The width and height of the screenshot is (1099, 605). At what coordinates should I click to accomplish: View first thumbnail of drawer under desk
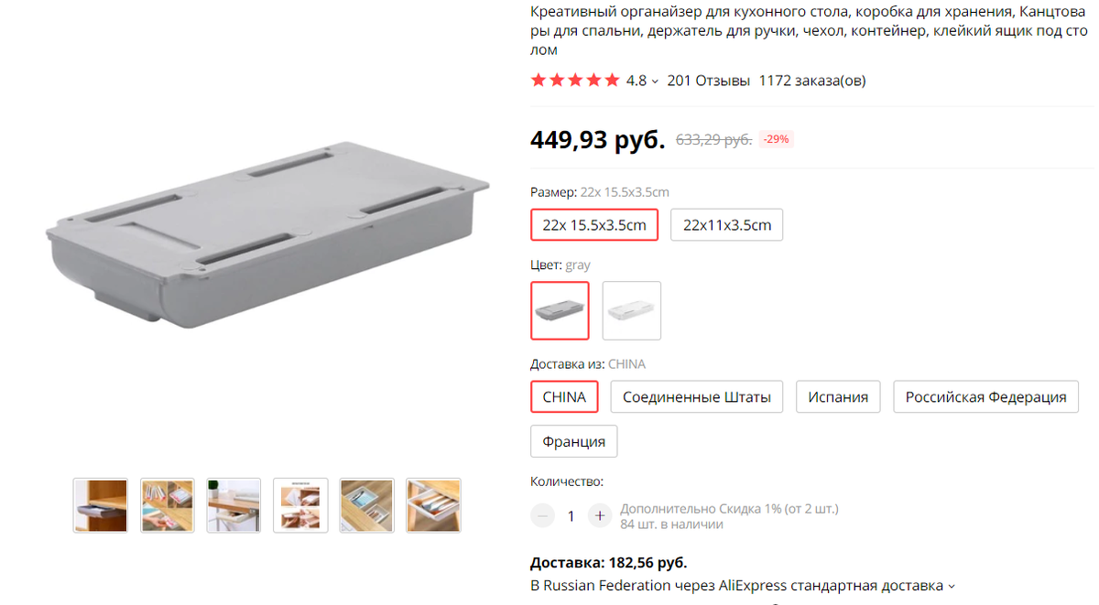point(101,505)
